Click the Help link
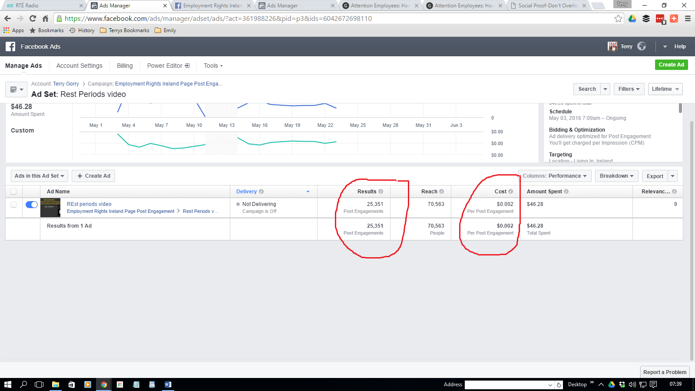695x391 pixels. [680, 46]
